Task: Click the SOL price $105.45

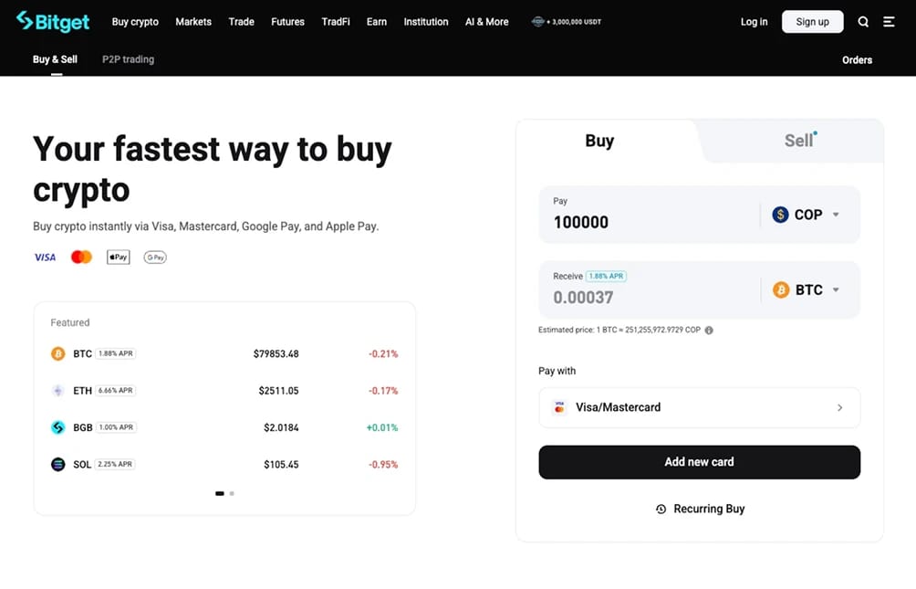Action: (281, 465)
